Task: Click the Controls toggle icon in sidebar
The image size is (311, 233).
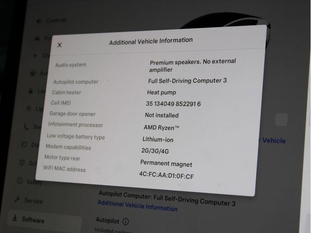Action: tap(39, 21)
